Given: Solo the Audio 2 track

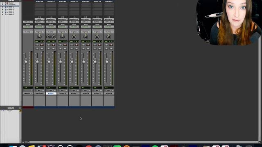Looking at the screenshot, I should (x=60, y=49).
